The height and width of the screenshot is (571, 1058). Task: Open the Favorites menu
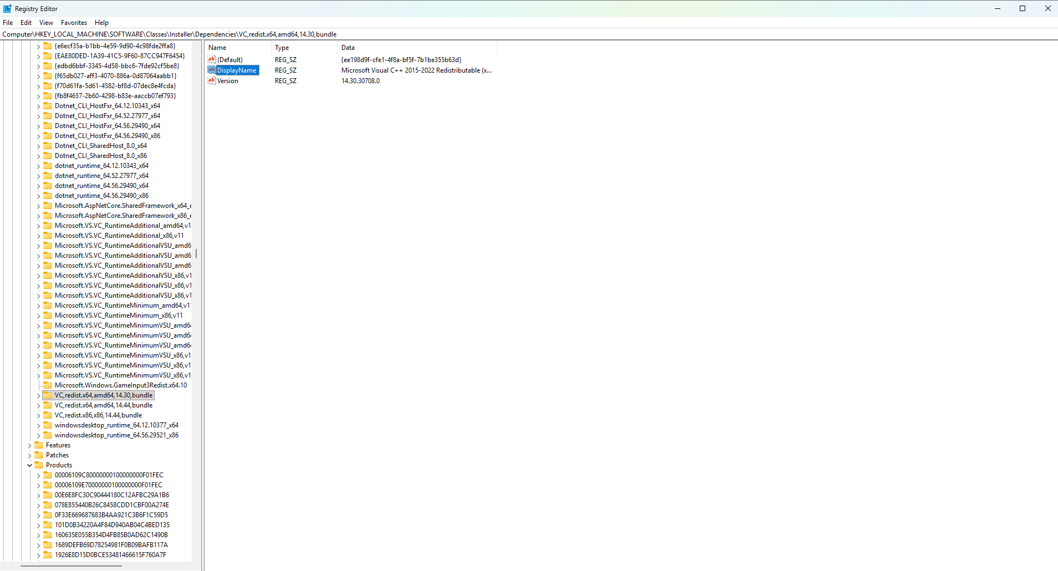tap(74, 23)
